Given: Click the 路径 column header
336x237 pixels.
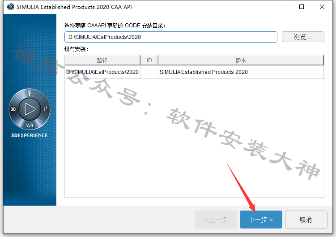Looking at the screenshot, I should pos(102,60).
